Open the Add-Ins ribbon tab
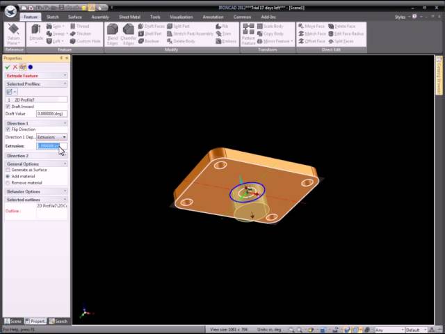 (268, 17)
